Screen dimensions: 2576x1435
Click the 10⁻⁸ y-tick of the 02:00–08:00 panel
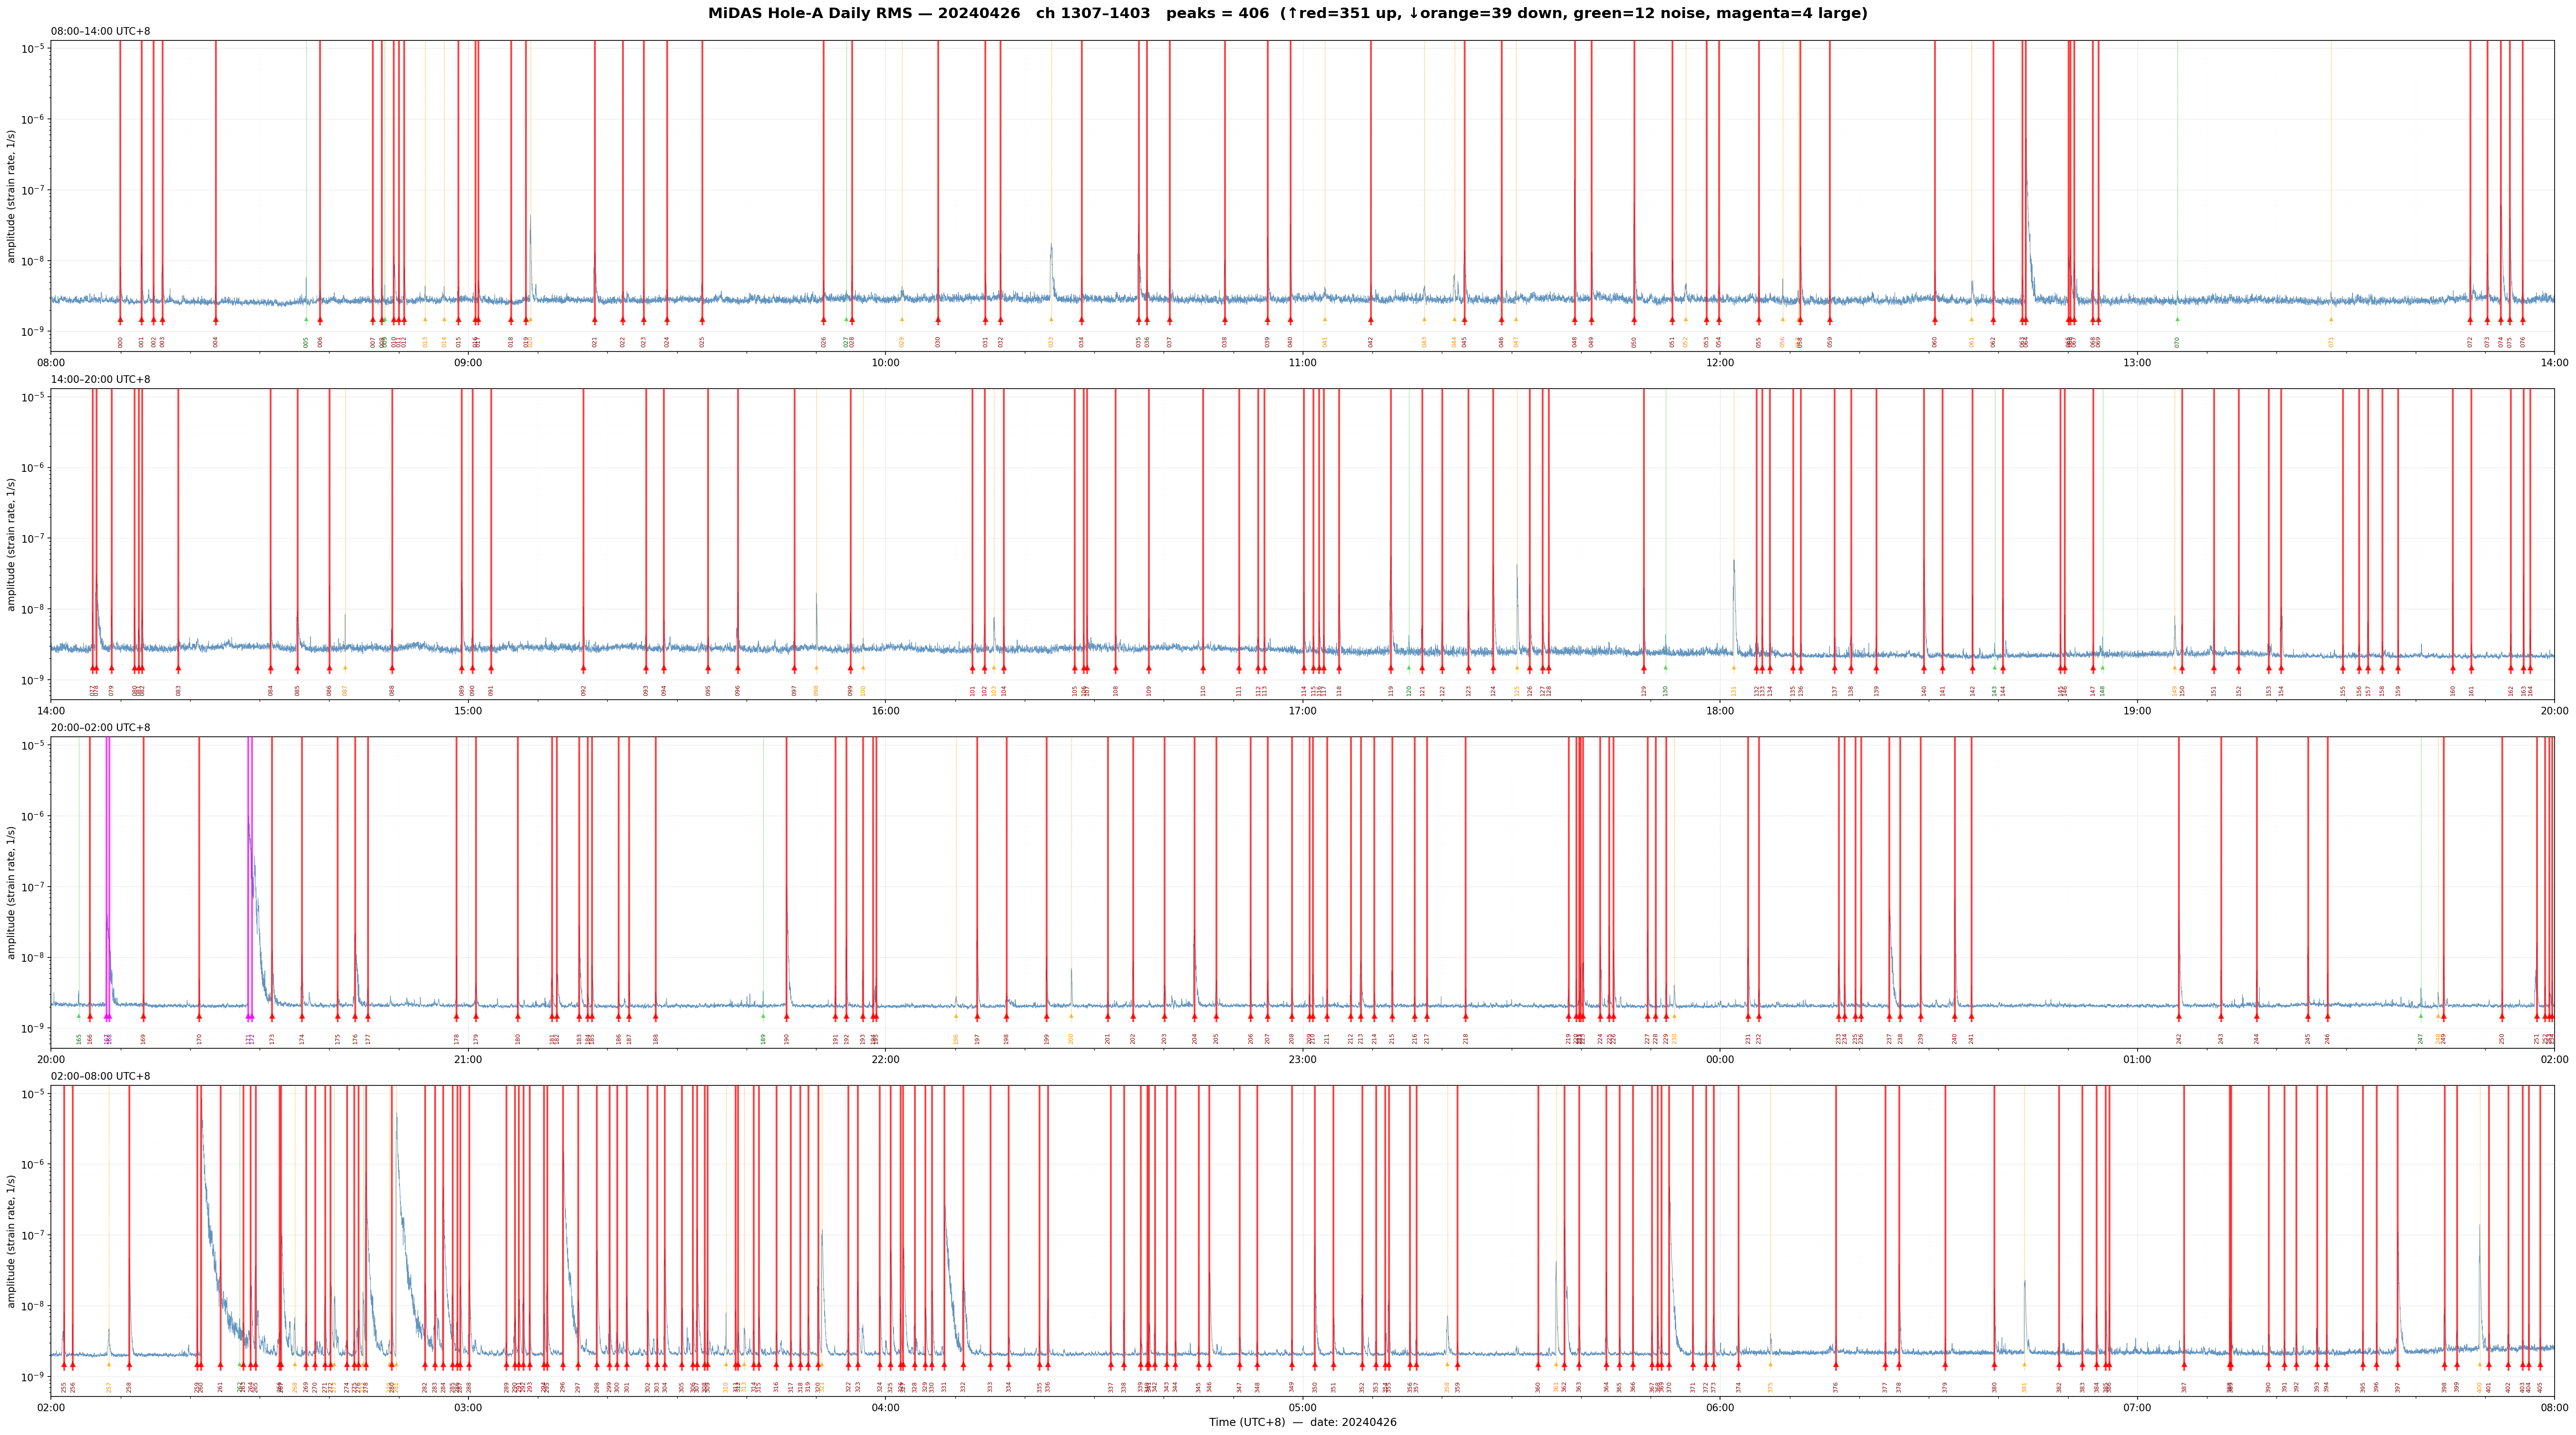click(34, 1306)
